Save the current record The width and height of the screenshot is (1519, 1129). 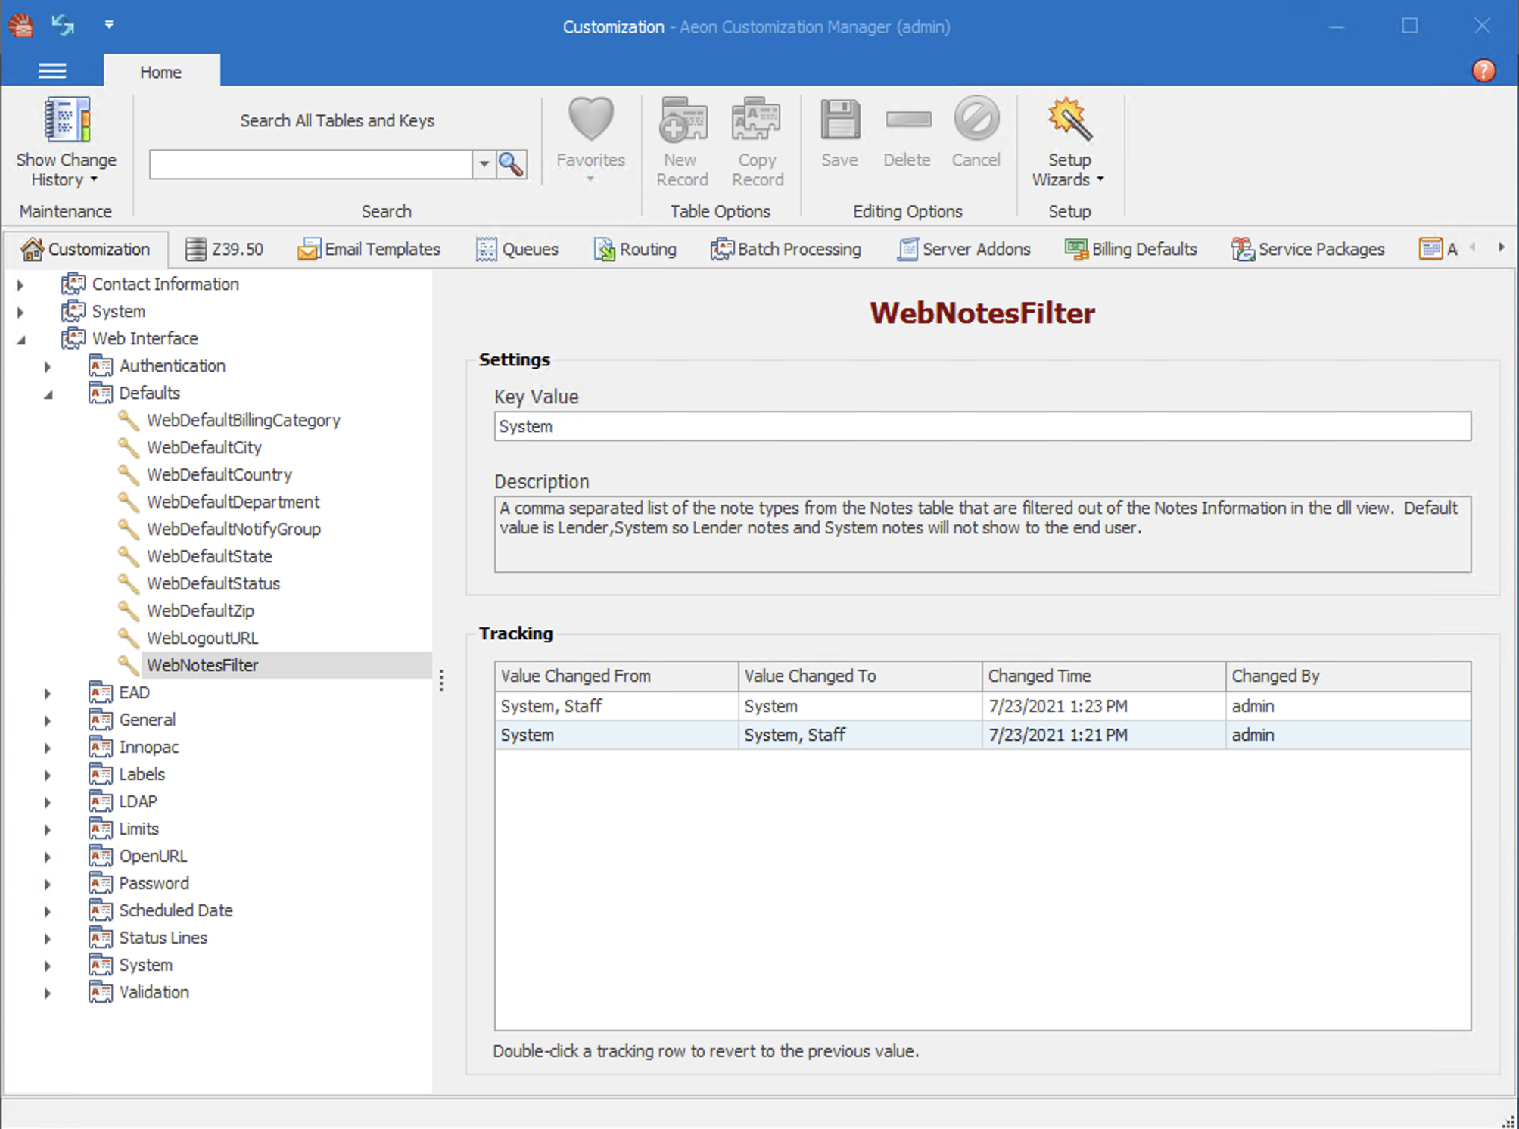pyautogui.click(x=839, y=121)
